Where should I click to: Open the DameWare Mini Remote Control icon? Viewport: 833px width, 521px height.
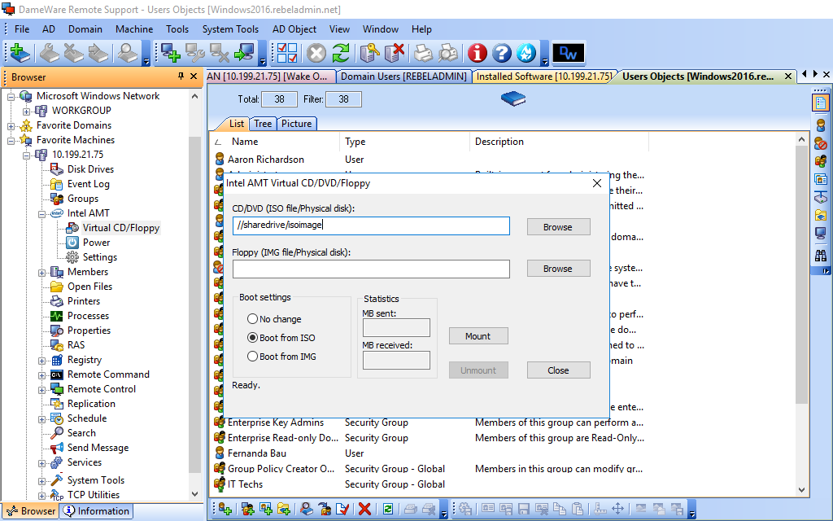[568, 53]
